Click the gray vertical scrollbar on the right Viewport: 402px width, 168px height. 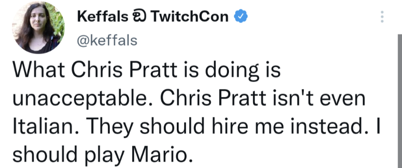[400, 101]
